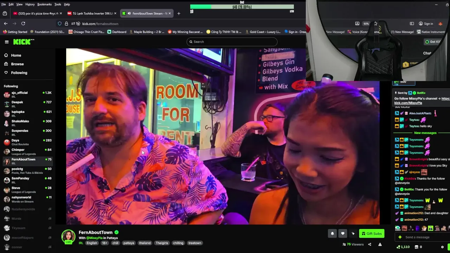
Task: Open the History menu
Action: [30, 4]
